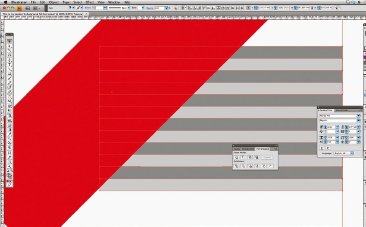The image size is (366, 227).
Task: Click the leading stepper arrows in Character panel
Action: (x=346, y=127)
